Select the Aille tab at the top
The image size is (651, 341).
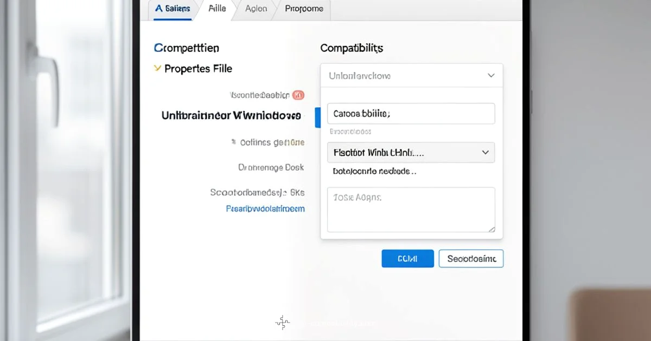[217, 8]
